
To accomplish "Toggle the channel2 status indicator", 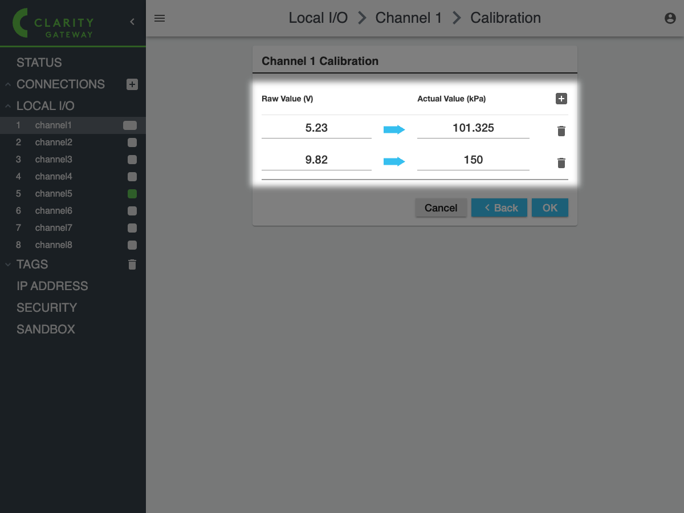I will pyautogui.click(x=132, y=142).
